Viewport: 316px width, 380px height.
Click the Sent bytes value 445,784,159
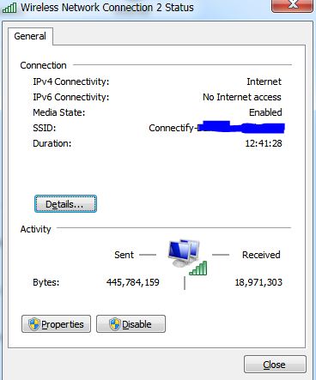coord(133,282)
